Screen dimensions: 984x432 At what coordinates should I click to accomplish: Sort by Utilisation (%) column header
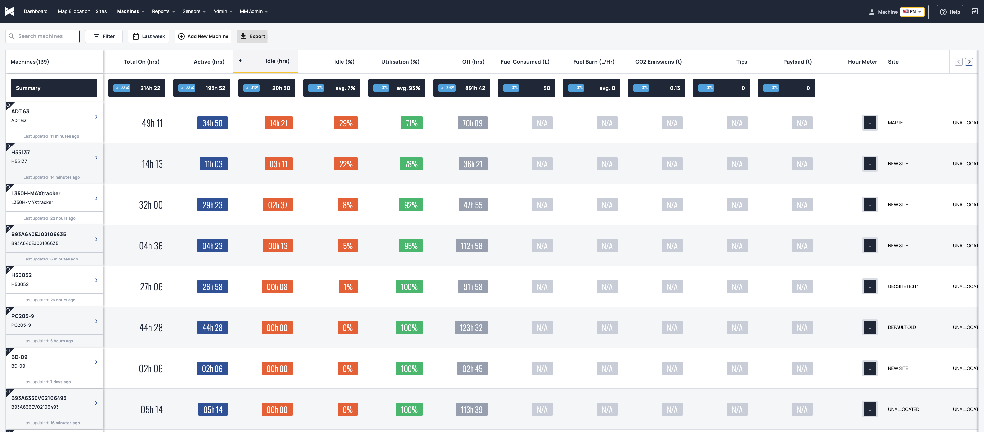pyautogui.click(x=400, y=61)
